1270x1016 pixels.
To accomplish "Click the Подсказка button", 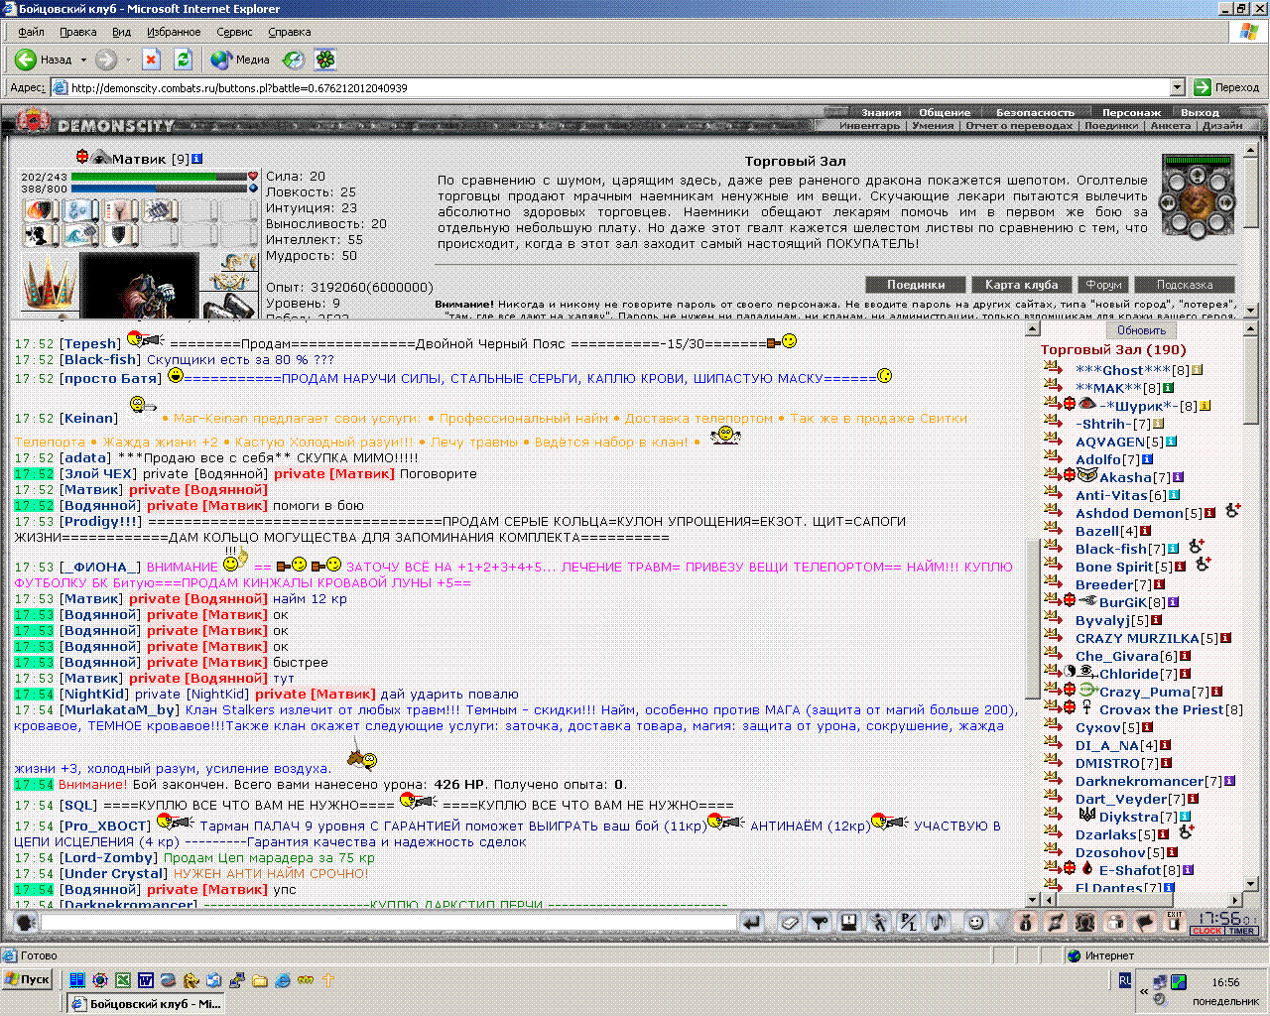I will coord(1185,285).
